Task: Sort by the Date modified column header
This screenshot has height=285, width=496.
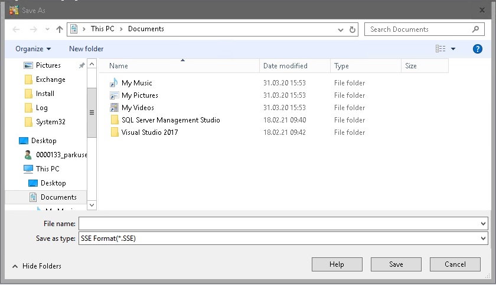Action: pos(285,66)
